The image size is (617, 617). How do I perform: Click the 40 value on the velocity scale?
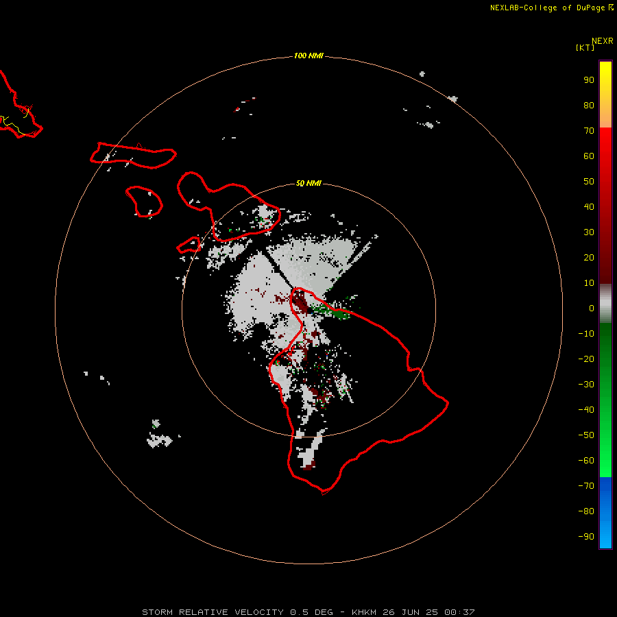pyautogui.click(x=589, y=207)
